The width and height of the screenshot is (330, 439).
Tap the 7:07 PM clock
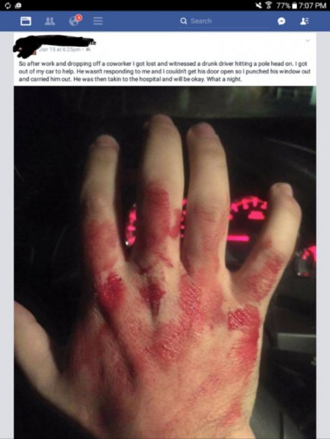(x=313, y=5)
